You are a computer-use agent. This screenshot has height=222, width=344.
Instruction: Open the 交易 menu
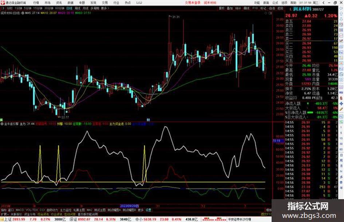coord(105,3)
